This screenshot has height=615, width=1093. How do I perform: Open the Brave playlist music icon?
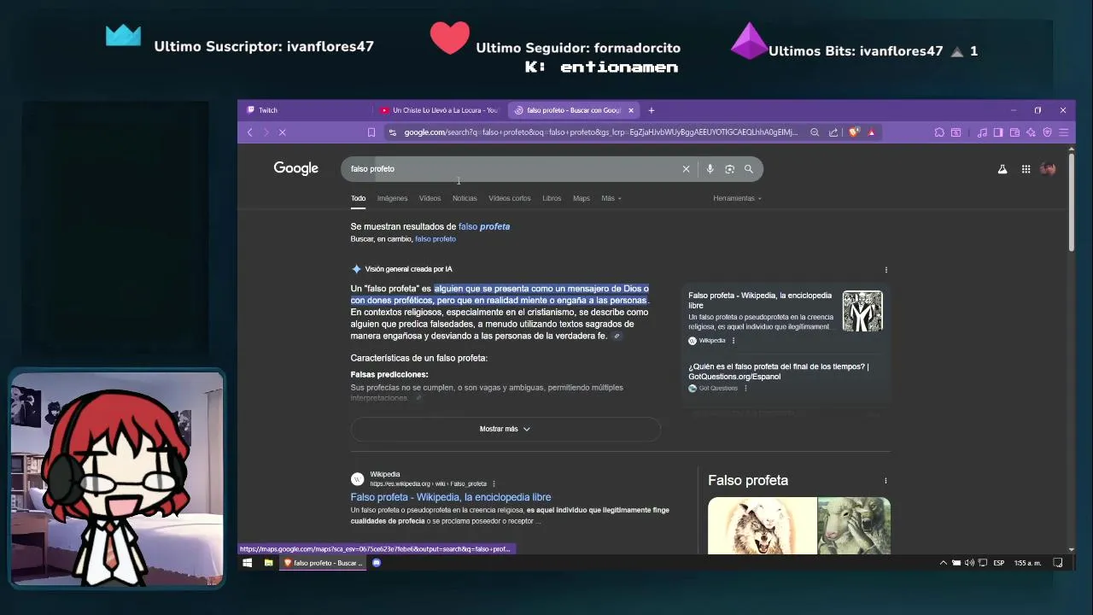982,132
